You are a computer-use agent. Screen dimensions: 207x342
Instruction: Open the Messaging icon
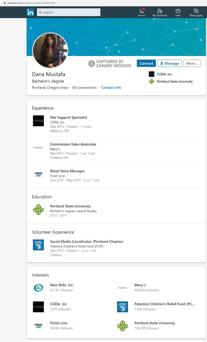(x=196, y=11)
